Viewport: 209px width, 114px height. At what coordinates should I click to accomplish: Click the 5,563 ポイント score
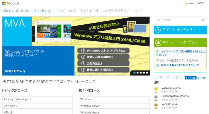click(169, 92)
